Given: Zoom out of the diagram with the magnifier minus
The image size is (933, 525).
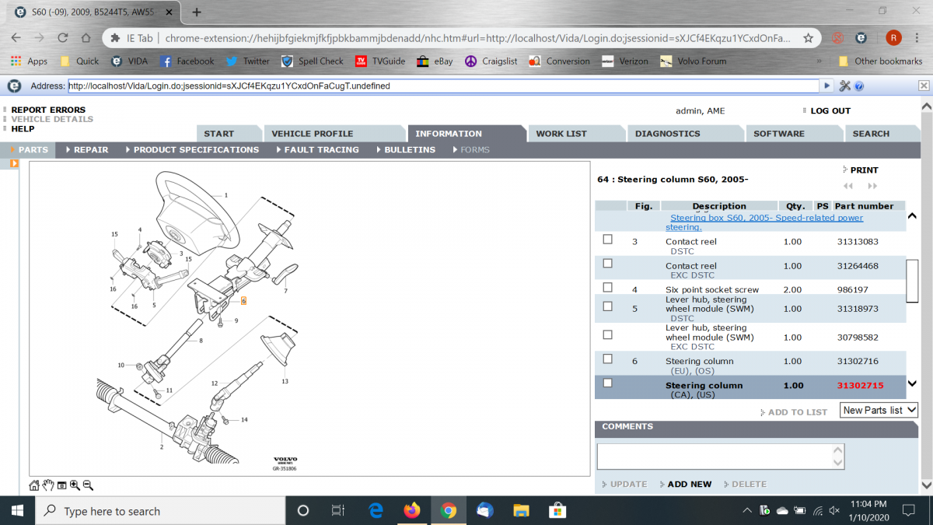Looking at the screenshot, I should (x=88, y=485).
